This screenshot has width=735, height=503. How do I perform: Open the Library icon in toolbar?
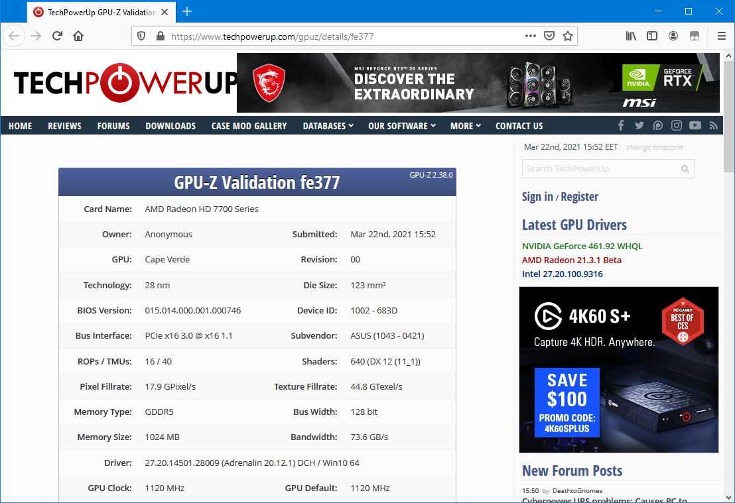(631, 36)
